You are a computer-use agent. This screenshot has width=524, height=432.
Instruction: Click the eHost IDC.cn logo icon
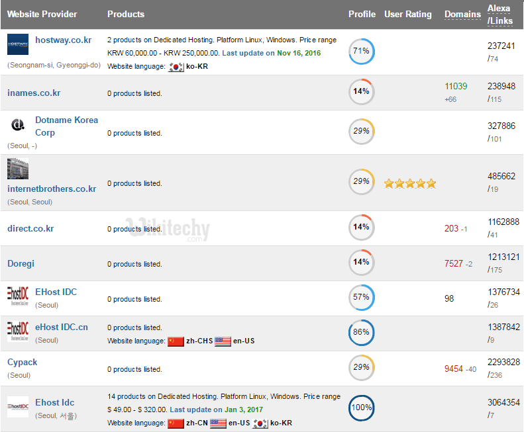18,331
